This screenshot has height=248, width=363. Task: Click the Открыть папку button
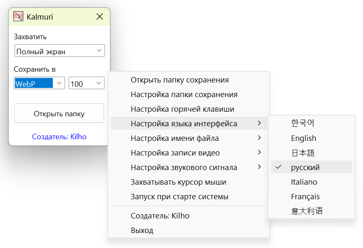click(59, 113)
